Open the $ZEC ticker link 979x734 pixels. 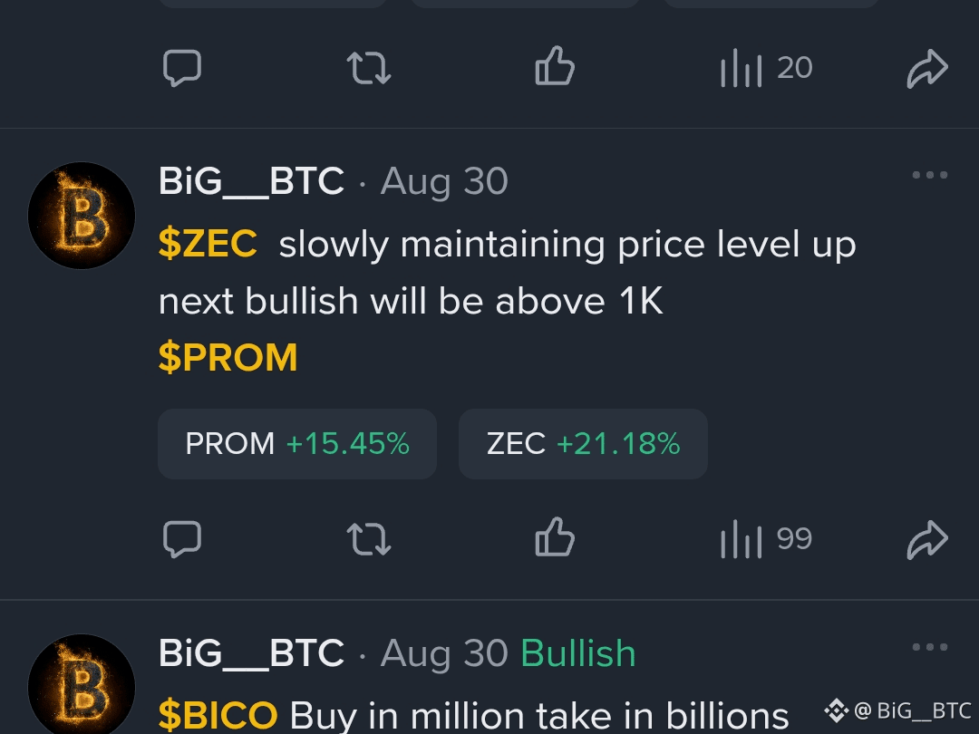208,244
